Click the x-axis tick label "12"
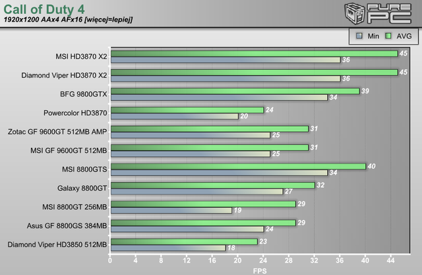The height and width of the screenshot is (275, 422). pos(187,260)
